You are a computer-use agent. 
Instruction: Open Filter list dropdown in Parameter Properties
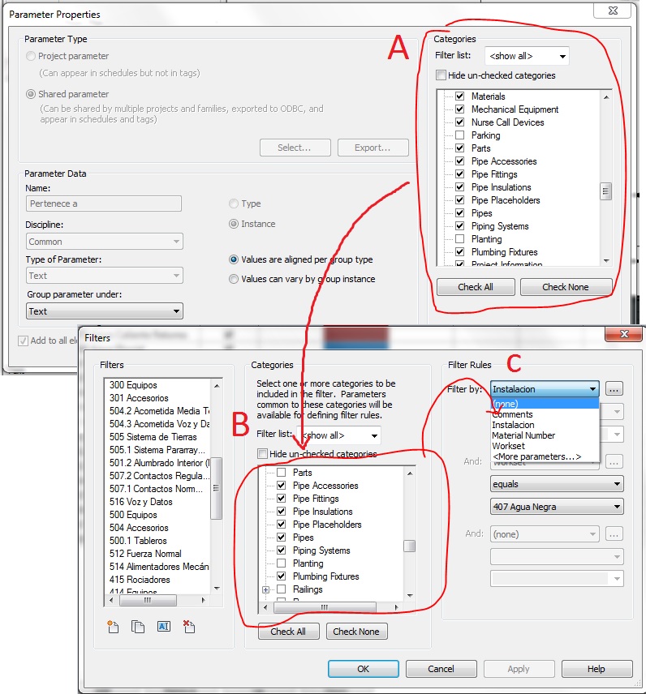point(527,56)
